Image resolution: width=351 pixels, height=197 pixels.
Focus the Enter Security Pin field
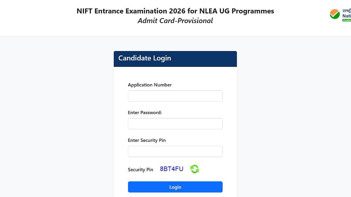pos(175,151)
